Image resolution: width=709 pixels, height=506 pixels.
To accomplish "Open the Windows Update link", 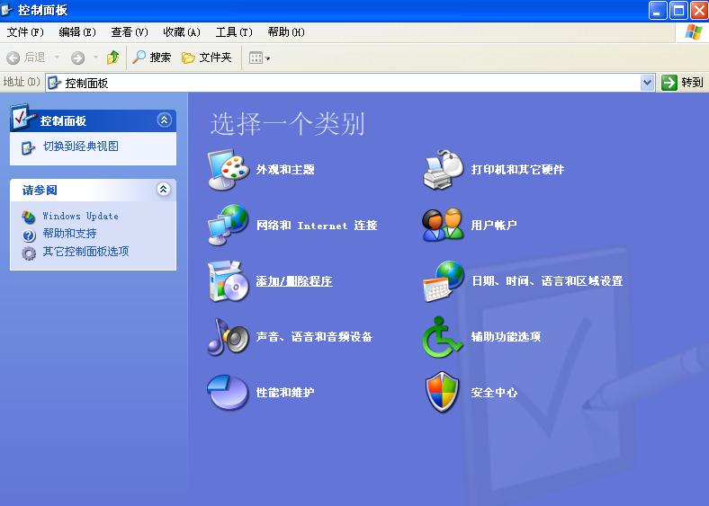I will 80,216.
